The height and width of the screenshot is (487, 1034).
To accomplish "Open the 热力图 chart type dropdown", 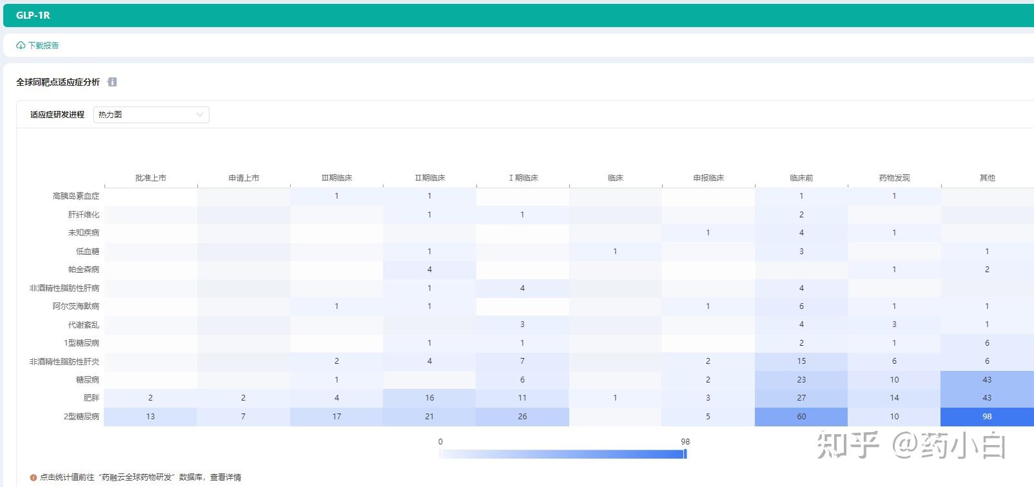I will pyautogui.click(x=151, y=115).
